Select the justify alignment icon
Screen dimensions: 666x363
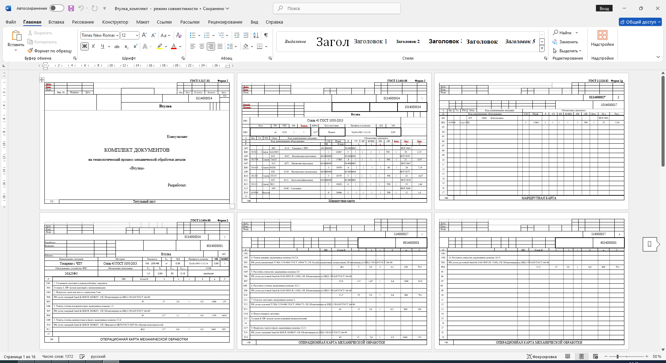[x=220, y=46]
